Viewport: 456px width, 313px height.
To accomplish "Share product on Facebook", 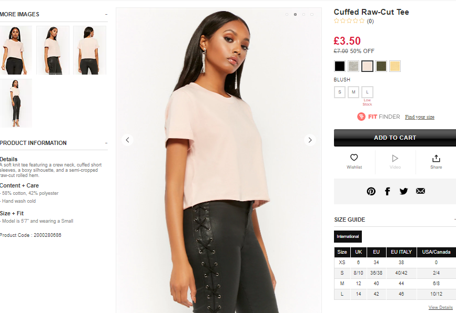I will [387, 191].
